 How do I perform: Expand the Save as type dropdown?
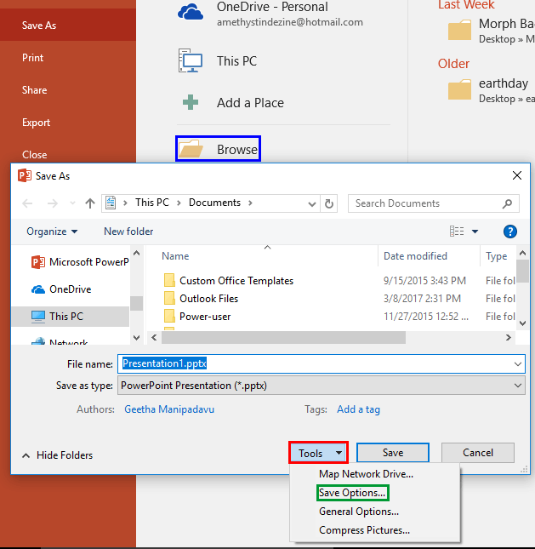pos(518,386)
